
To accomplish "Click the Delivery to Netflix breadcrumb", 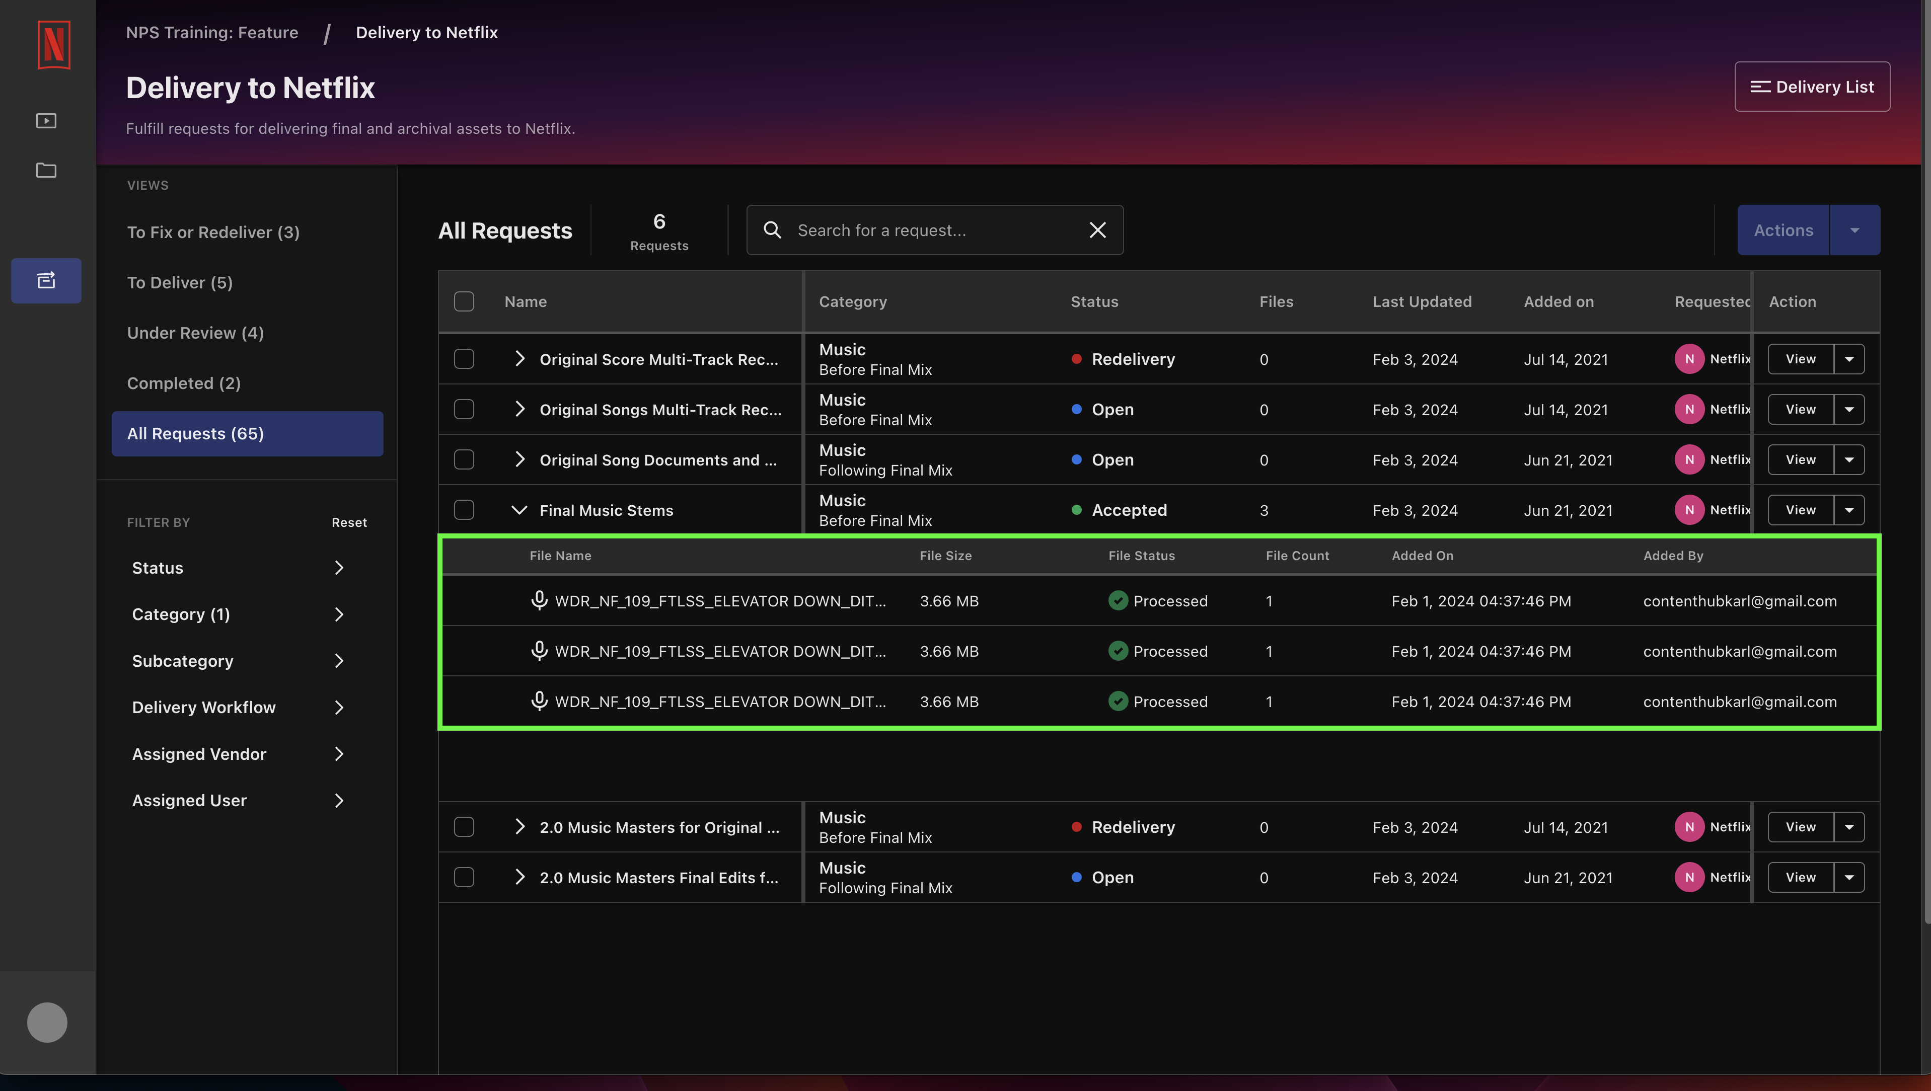I will [x=426, y=32].
